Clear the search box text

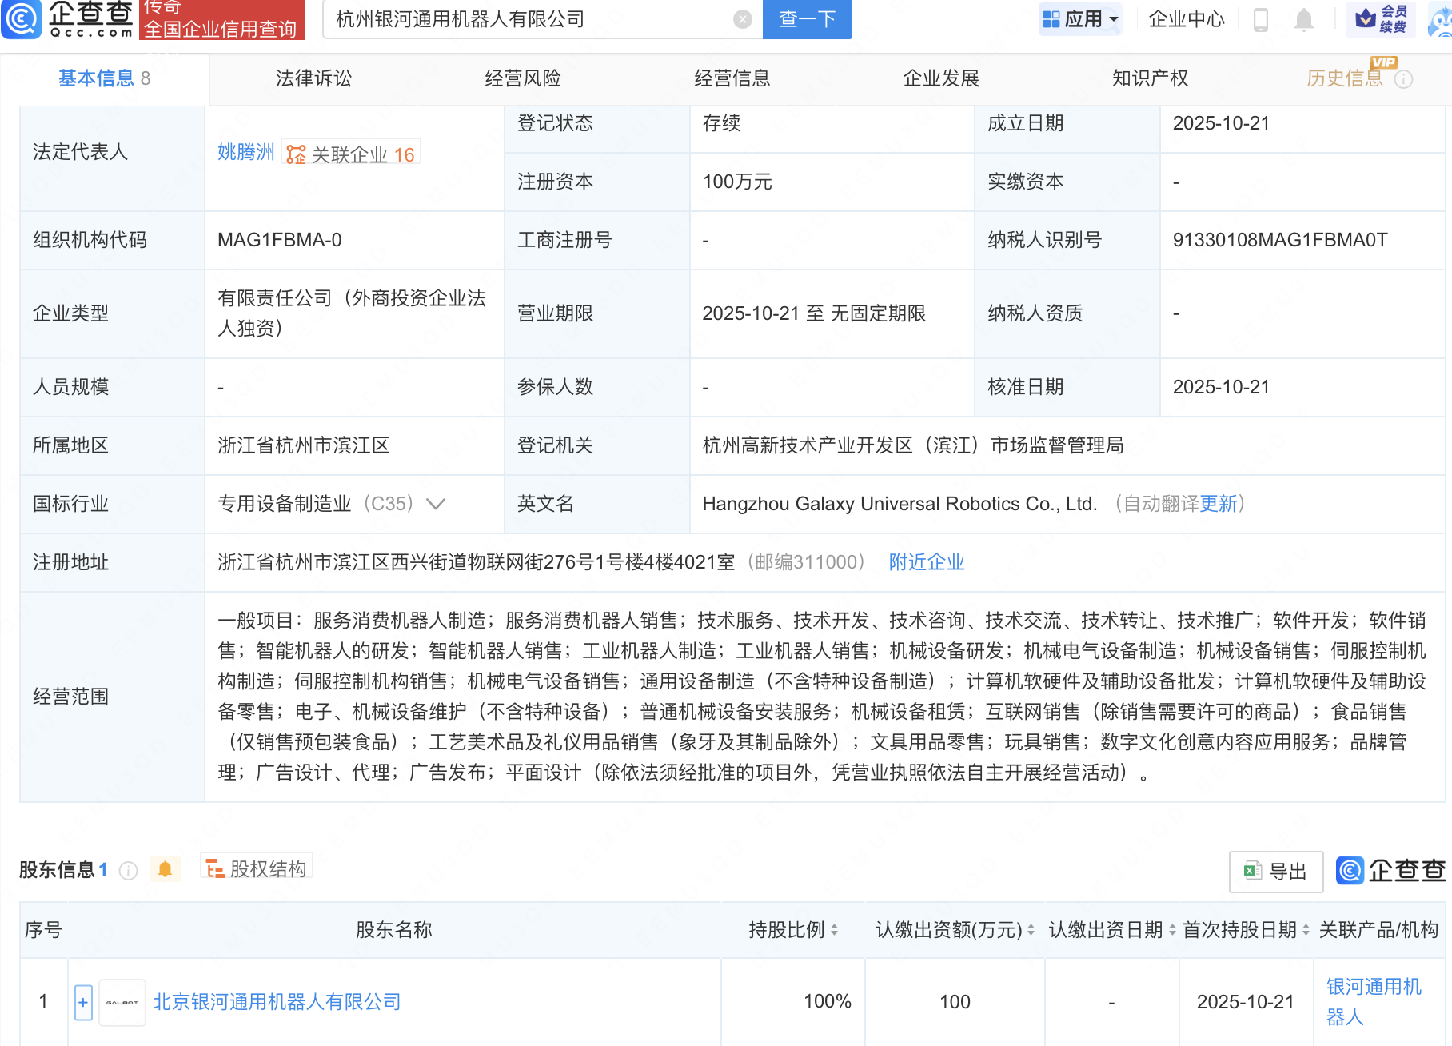(x=742, y=19)
